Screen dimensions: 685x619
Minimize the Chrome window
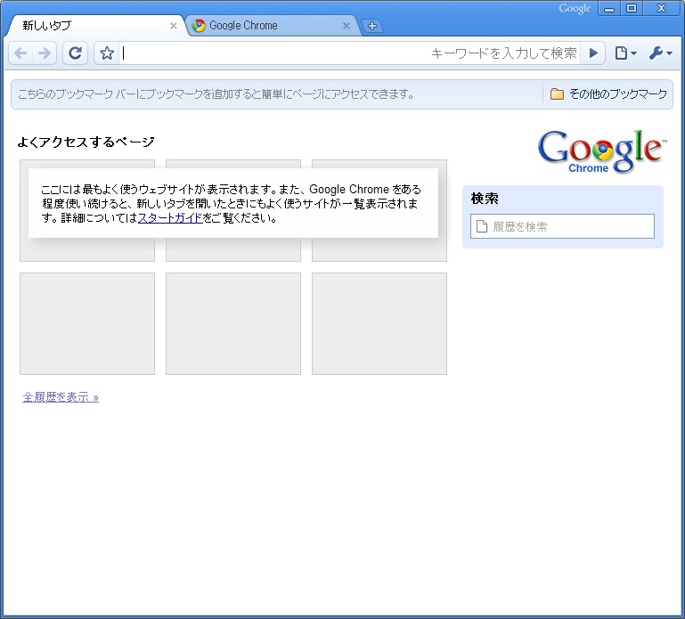[x=609, y=8]
